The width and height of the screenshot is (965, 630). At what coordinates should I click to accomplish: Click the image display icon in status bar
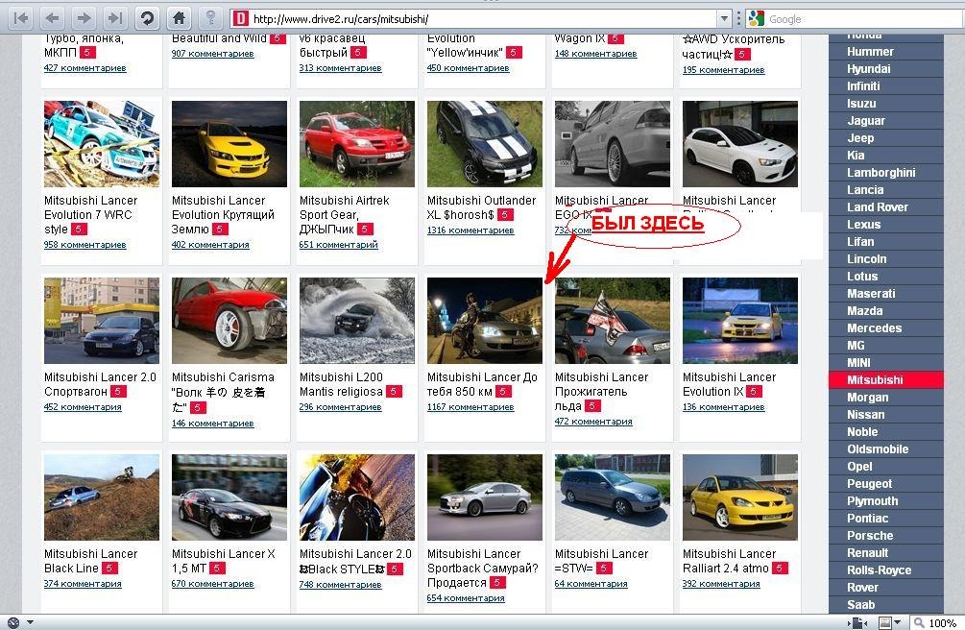pos(885,623)
